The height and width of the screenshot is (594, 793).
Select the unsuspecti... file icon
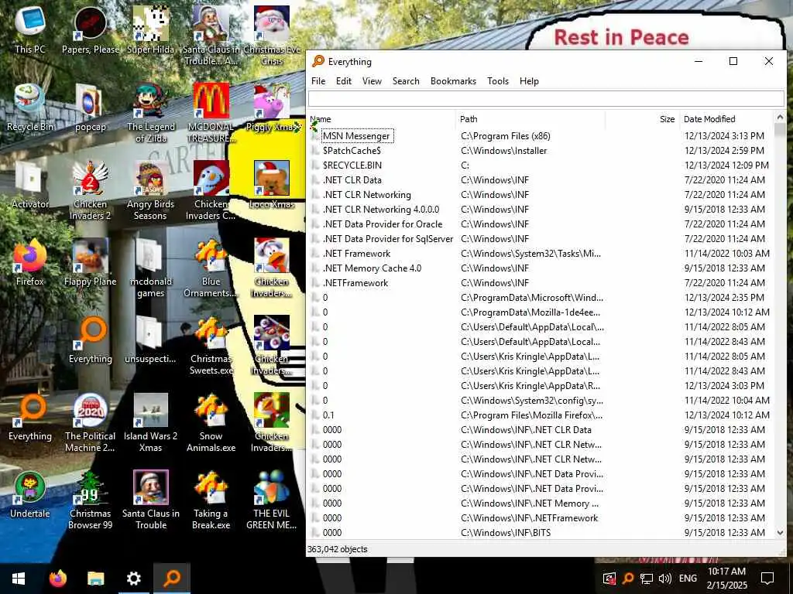(x=151, y=340)
